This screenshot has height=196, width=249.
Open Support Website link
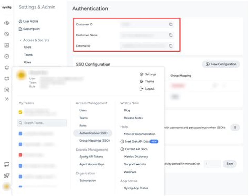(x=135, y=164)
